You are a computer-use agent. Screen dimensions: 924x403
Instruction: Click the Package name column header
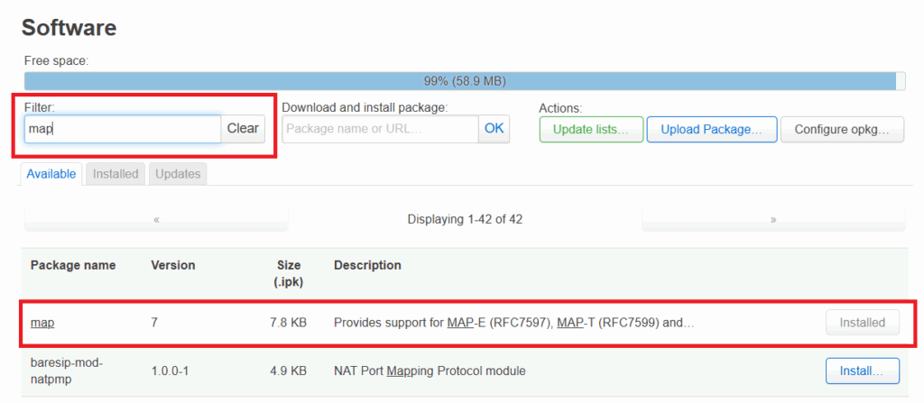[73, 265]
